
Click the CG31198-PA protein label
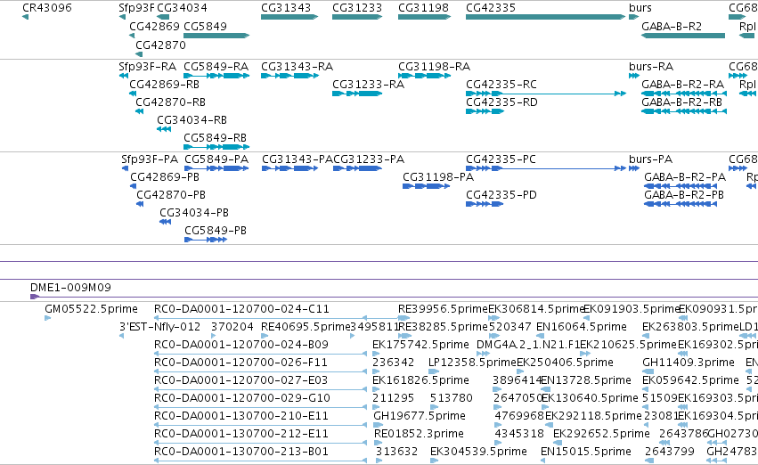click(438, 177)
